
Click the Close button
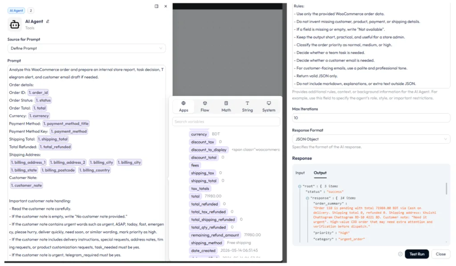(440, 254)
